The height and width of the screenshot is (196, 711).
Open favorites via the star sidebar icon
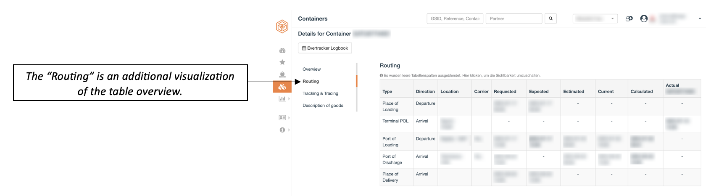pos(282,62)
